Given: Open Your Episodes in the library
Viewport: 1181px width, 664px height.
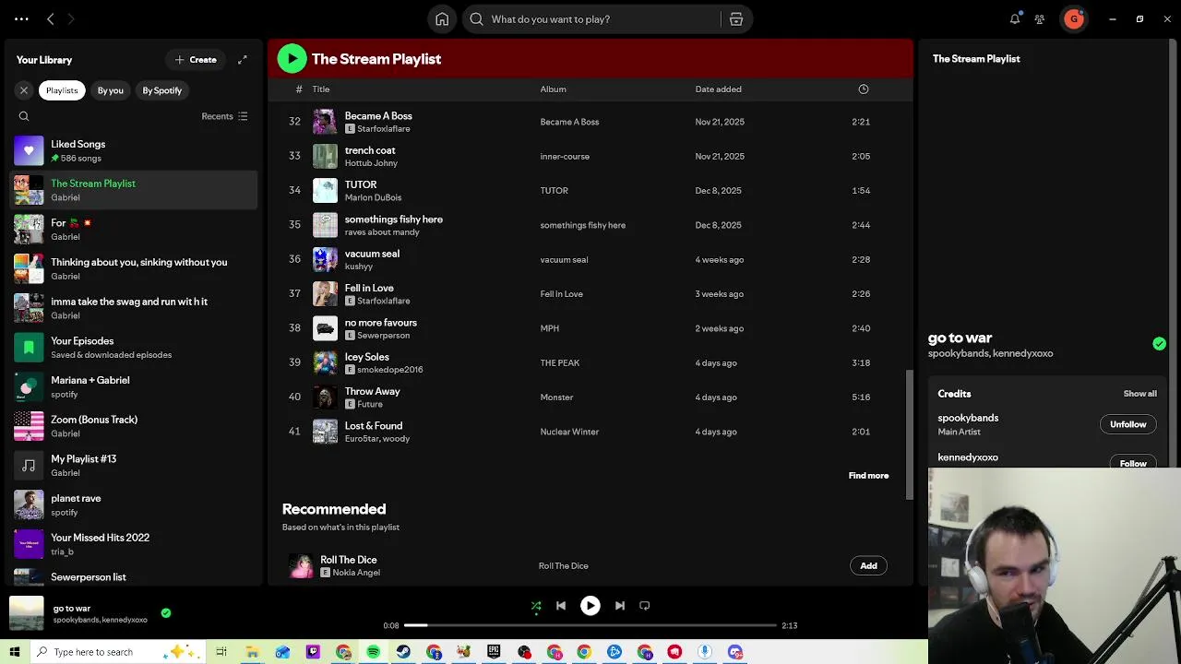Looking at the screenshot, I should [x=134, y=348].
